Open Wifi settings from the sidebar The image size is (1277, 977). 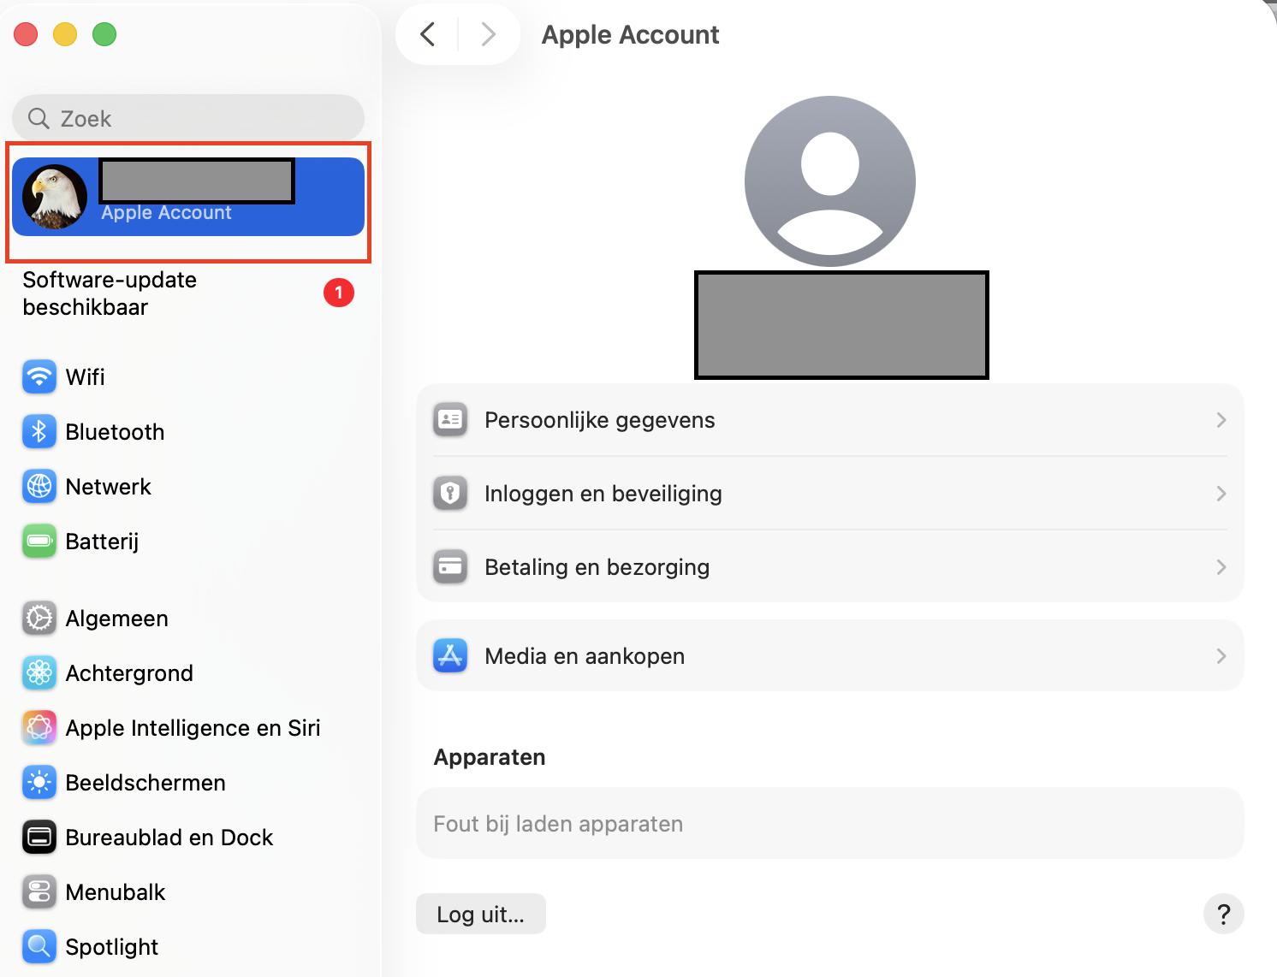[85, 376]
